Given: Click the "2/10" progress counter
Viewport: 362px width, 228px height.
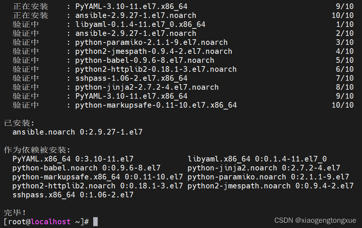Looking at the screenshot, I should click(345, 33).
